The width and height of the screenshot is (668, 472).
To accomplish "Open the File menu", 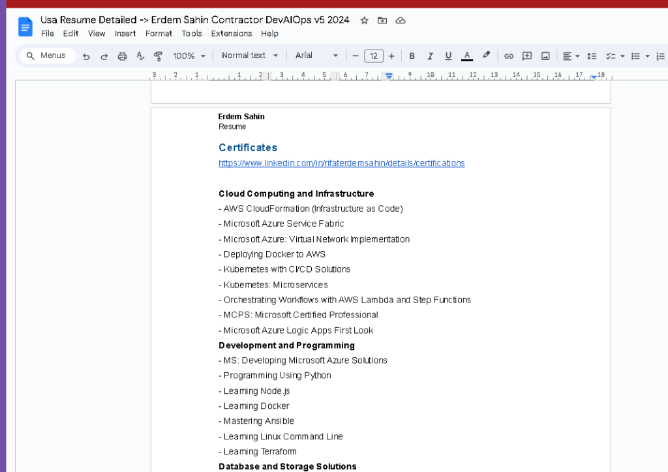I will (x=47, y=33).
